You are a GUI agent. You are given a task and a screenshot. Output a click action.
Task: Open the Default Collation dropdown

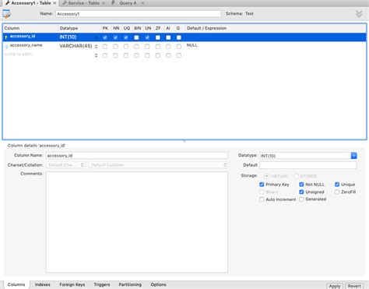(x=158, y=165)
